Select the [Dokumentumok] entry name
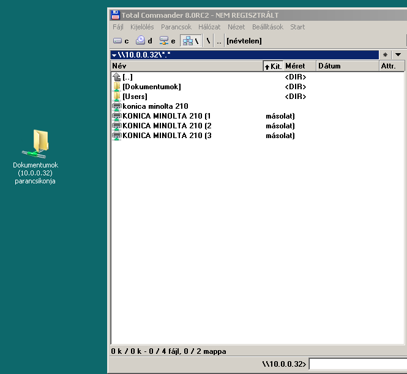This screenshot has width=407, height=374. [152, 87]
